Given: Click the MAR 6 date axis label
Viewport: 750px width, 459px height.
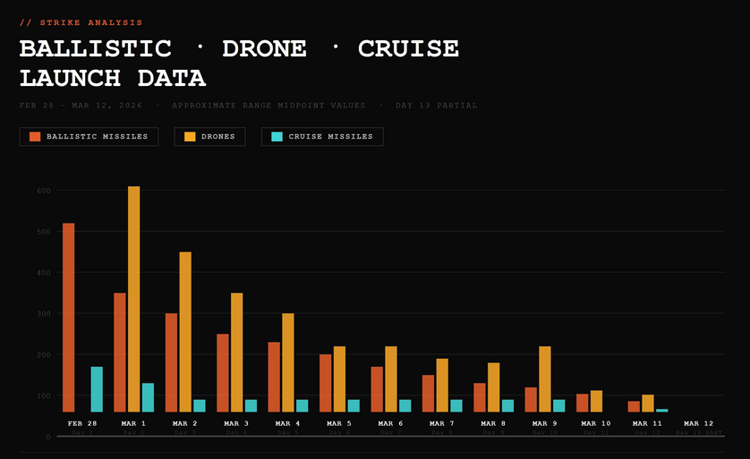Looking at the screenshot, I should pyautogui.click(x=390, y=423).
